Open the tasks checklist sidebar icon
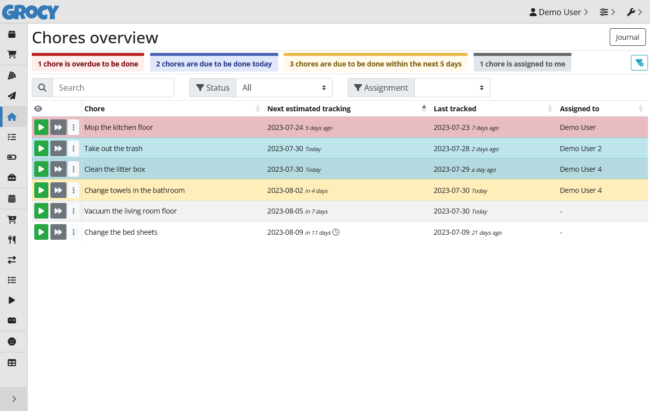The width and height of the screenshot is (650, 411). coord(12,137)
